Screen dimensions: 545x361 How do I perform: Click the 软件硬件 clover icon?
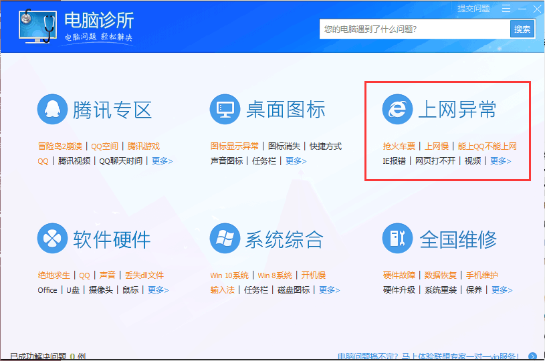52,239
